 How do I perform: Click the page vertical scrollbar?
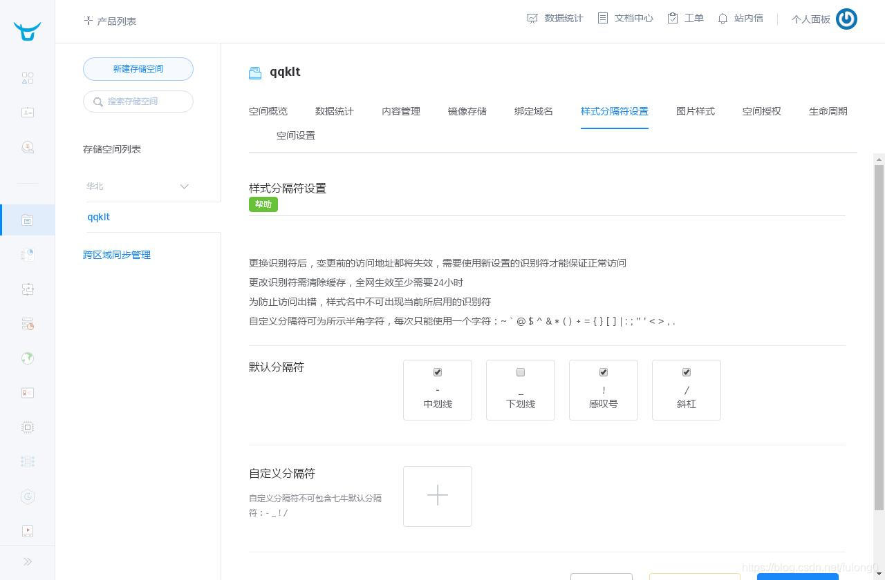[x=879, y=338]
